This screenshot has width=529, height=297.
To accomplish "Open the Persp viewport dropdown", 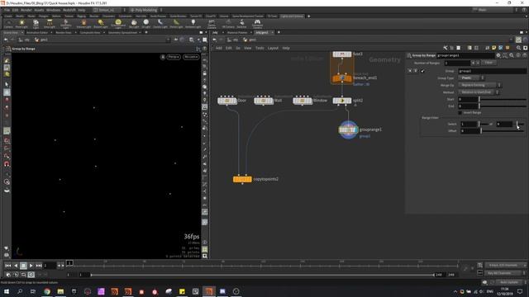I will click(x=174, y=57).
